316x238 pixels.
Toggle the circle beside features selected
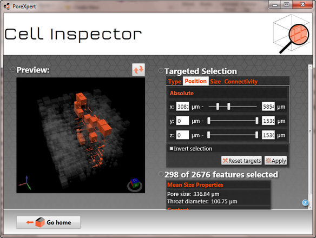(x=161, y=174)
